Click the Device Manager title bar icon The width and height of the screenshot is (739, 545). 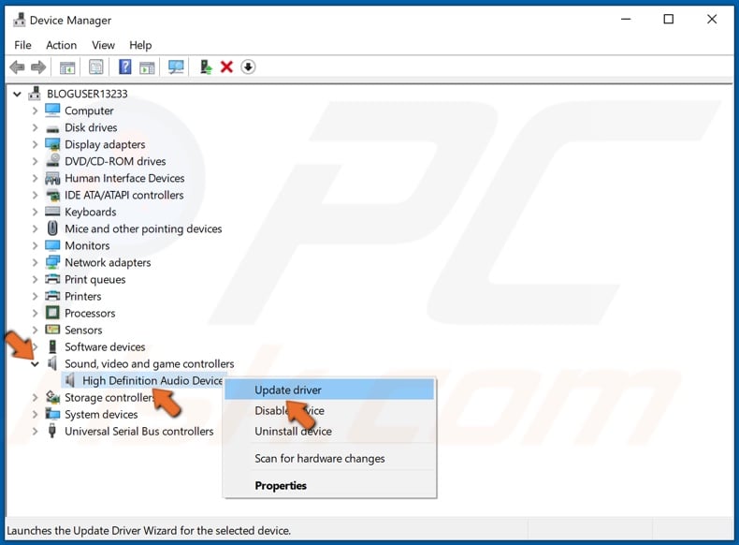point(20,20)
